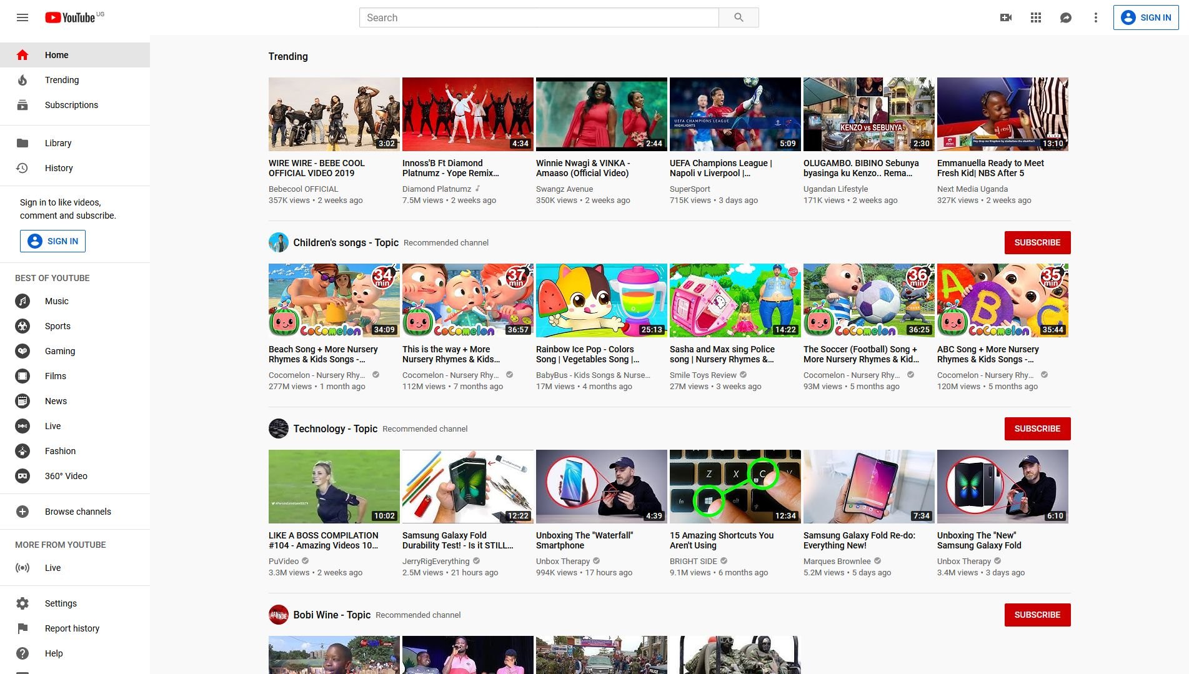Open LIKE A BOSS COMPILATION #104 thumbnail
This screenshot has height=674, width=1189.
[334, 487]
